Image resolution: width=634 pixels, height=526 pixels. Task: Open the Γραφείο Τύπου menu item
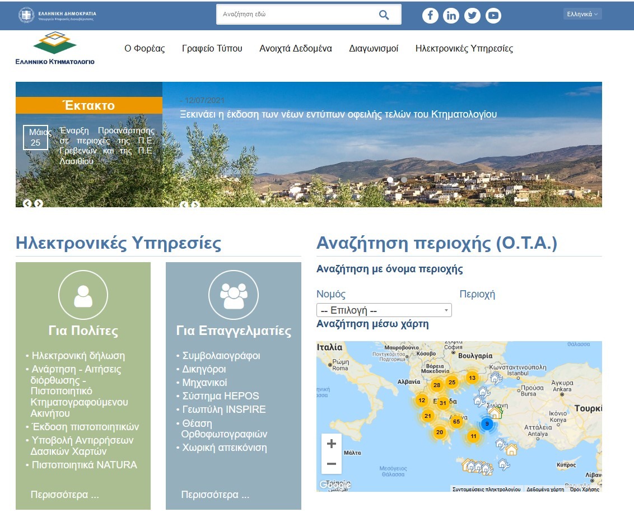coord(213,49)
